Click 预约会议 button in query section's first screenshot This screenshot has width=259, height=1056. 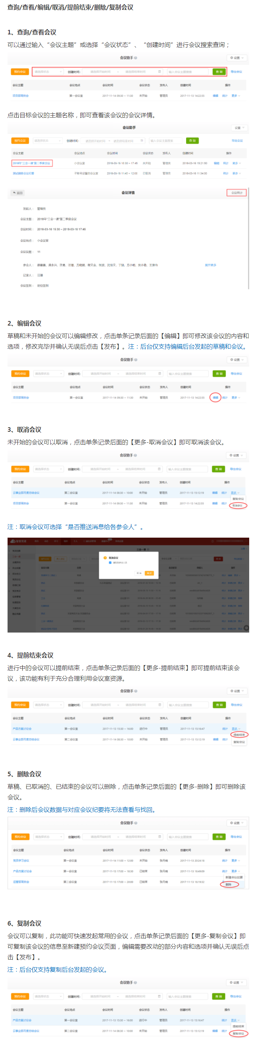pyautogui.click(x=20, y=72)
